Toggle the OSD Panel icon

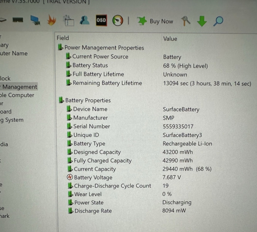coord(101,20)
